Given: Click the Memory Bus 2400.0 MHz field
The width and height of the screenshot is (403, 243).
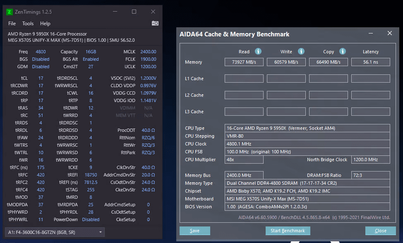Looking at the screenshot, I should [x=244, y=175].
